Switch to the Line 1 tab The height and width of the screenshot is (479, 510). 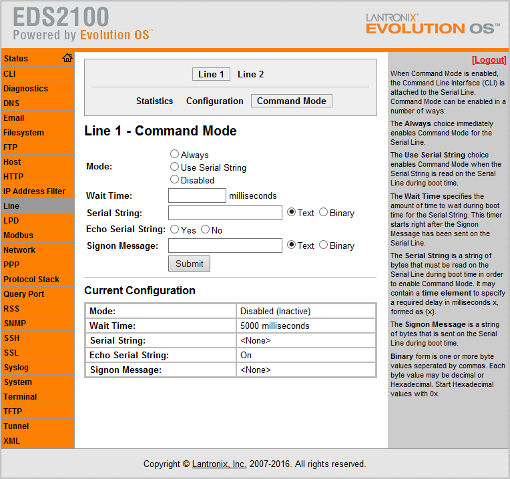(x=211, y=74)
